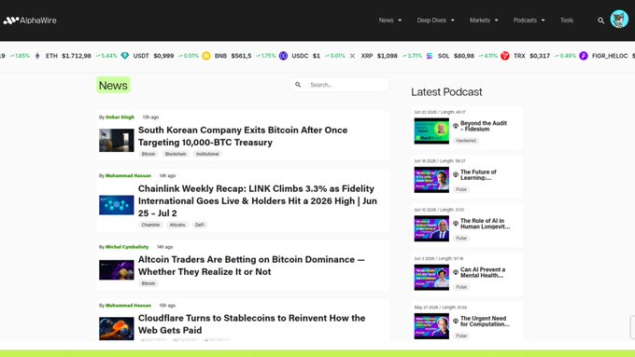
Task: Click the TRX coin icon in ticker
Action: [x=505, y=56]
